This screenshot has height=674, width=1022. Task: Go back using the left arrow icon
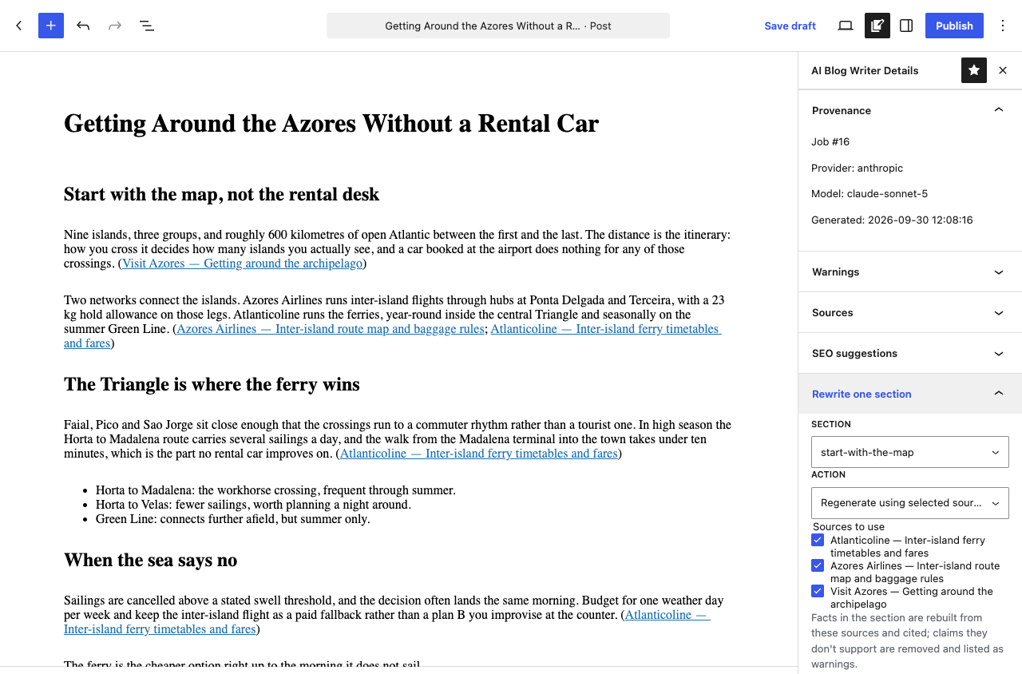[x=19, y=26]
